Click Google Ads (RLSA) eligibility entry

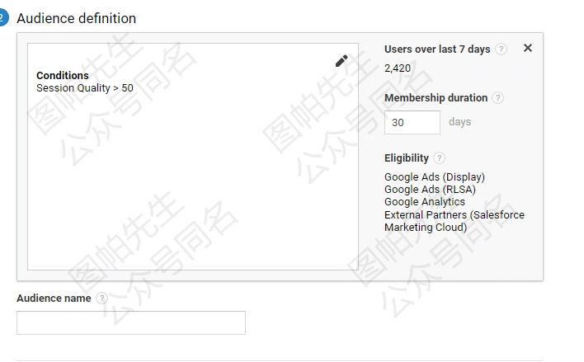(x=430, y=189)
